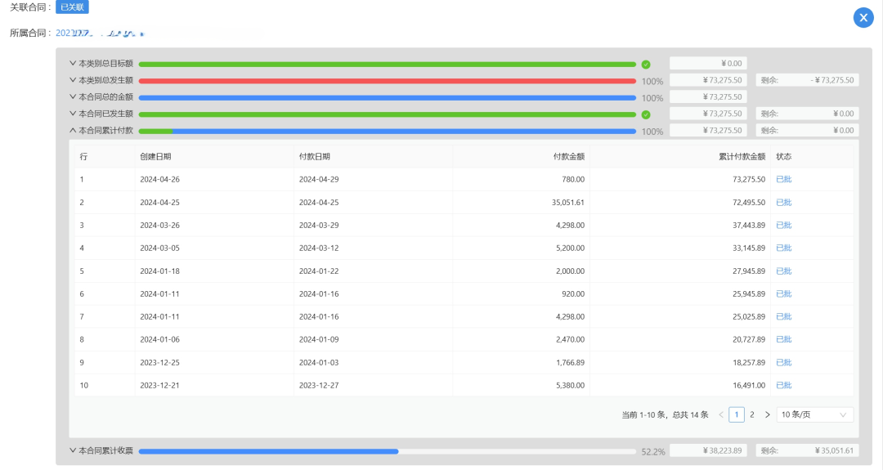Switch to page 2 of results
The height and width of the screenshot is (470, 883).
752,414
